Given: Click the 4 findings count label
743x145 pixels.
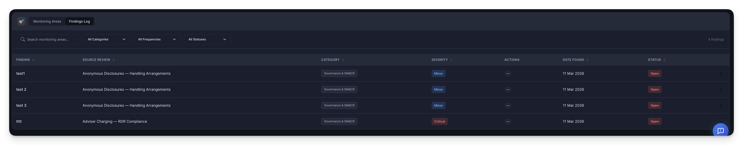Looking at the screenshot, I should (x=716, y=40).
